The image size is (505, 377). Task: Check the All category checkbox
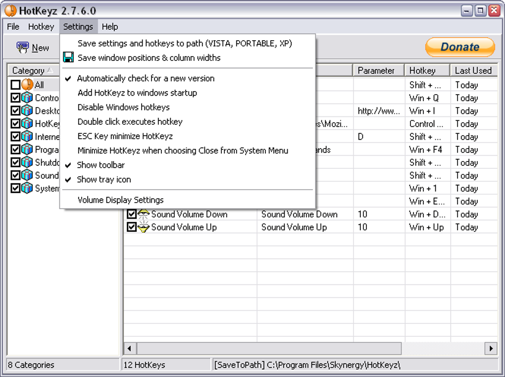click(15, 85)
